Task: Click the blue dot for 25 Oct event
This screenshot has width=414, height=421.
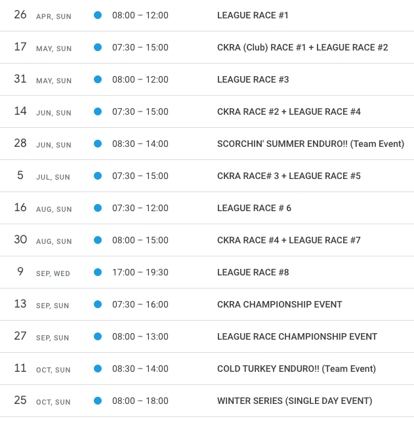Action: tap(98, 401)
